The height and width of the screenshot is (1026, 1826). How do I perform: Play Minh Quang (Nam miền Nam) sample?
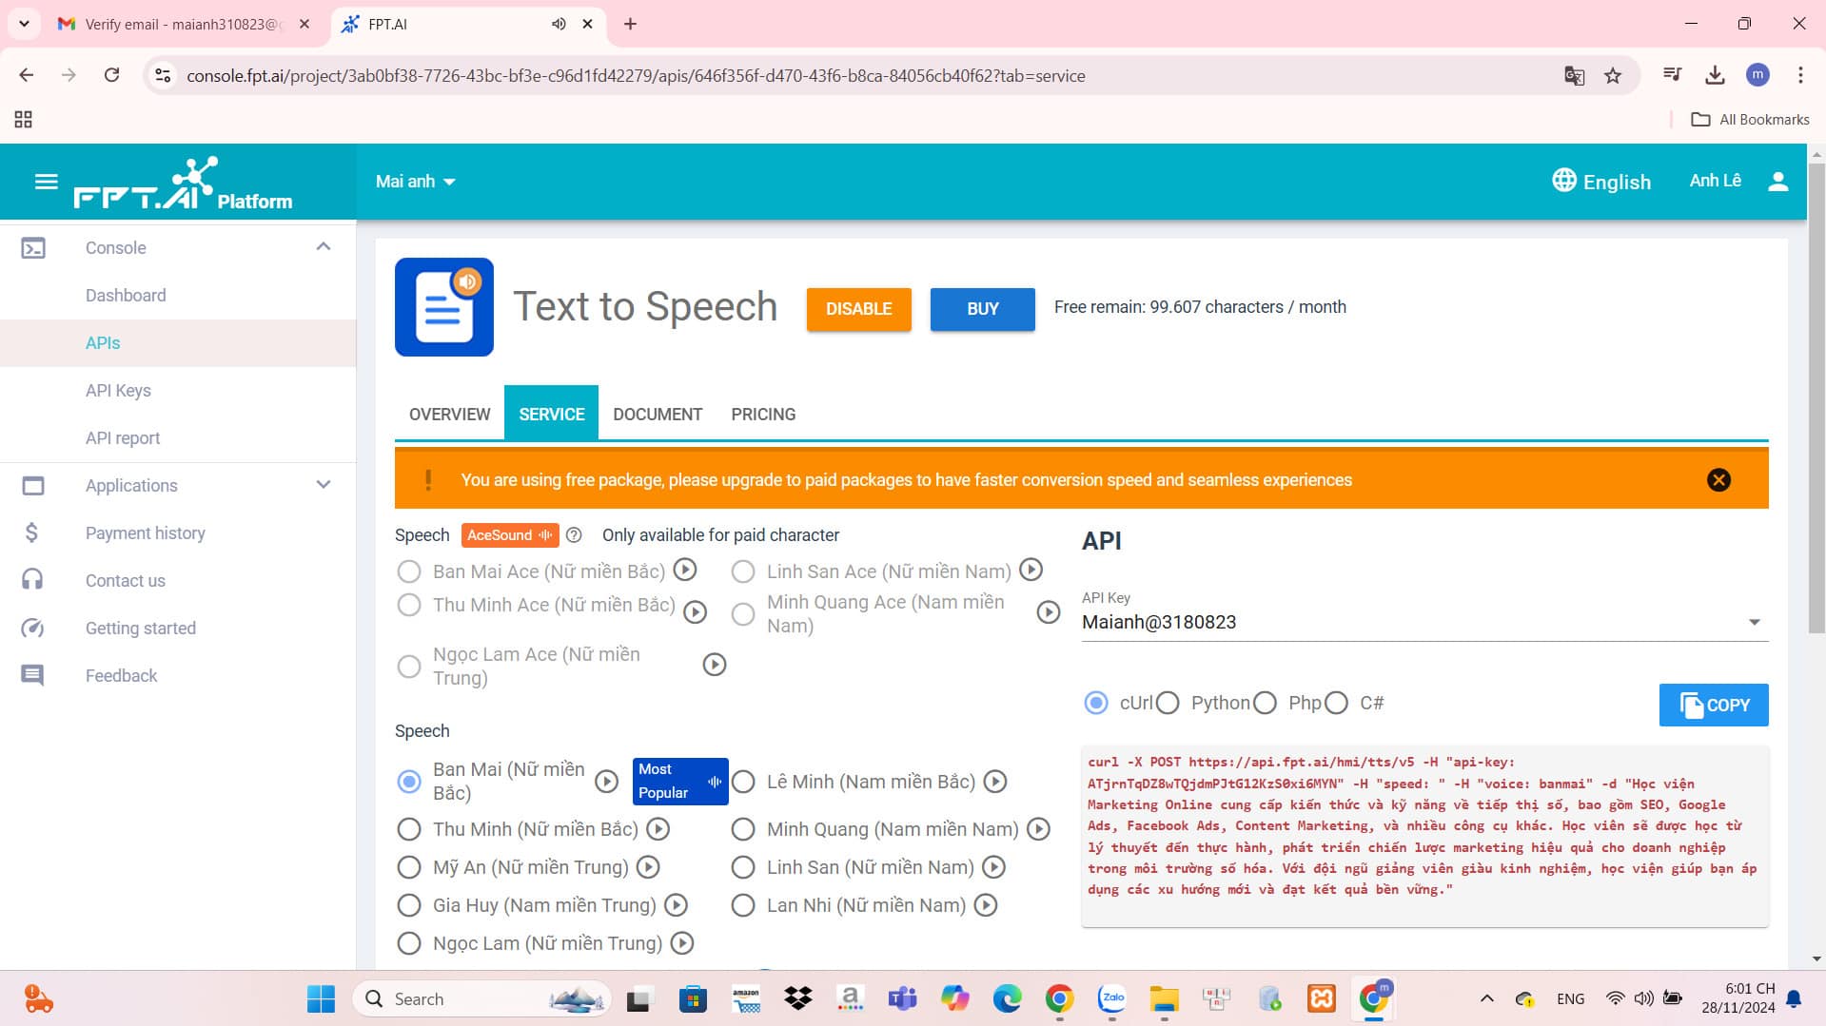(1039, 829)
